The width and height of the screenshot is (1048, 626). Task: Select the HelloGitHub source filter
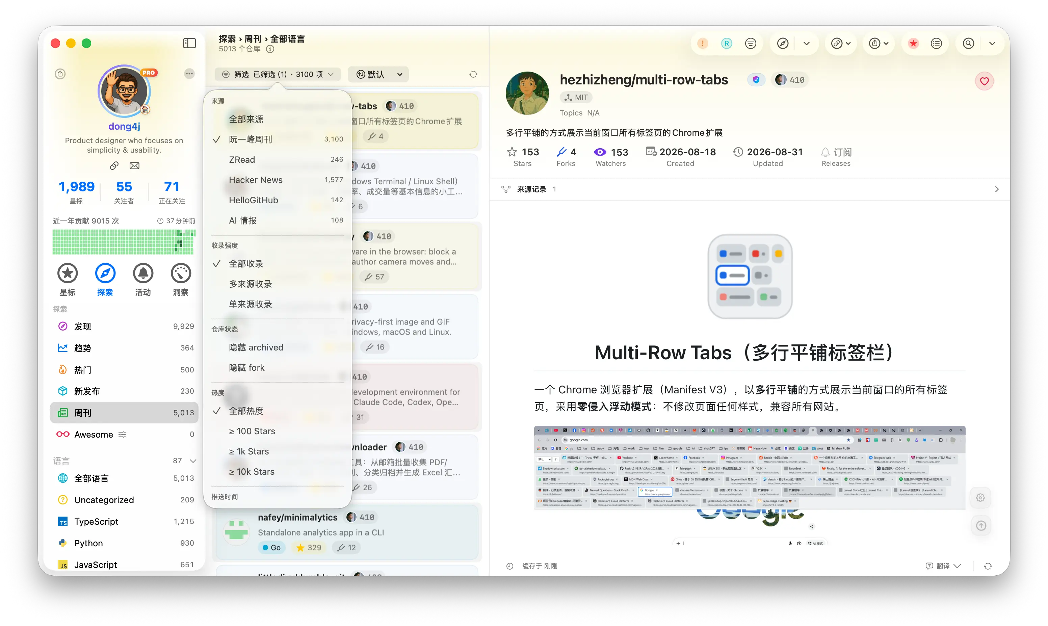[x=278, y=200]
